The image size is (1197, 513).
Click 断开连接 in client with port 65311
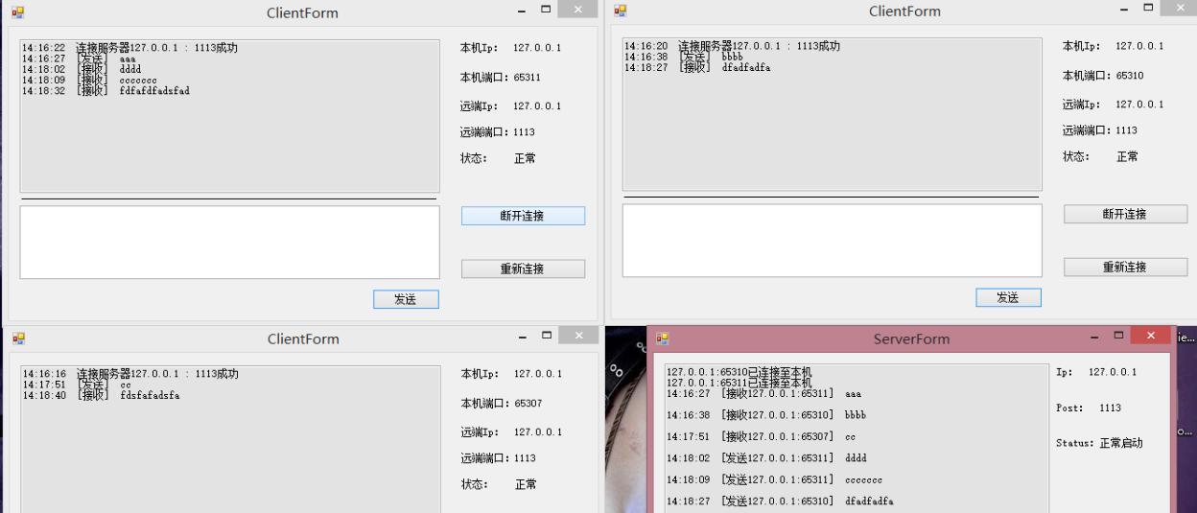pos(523,216)
